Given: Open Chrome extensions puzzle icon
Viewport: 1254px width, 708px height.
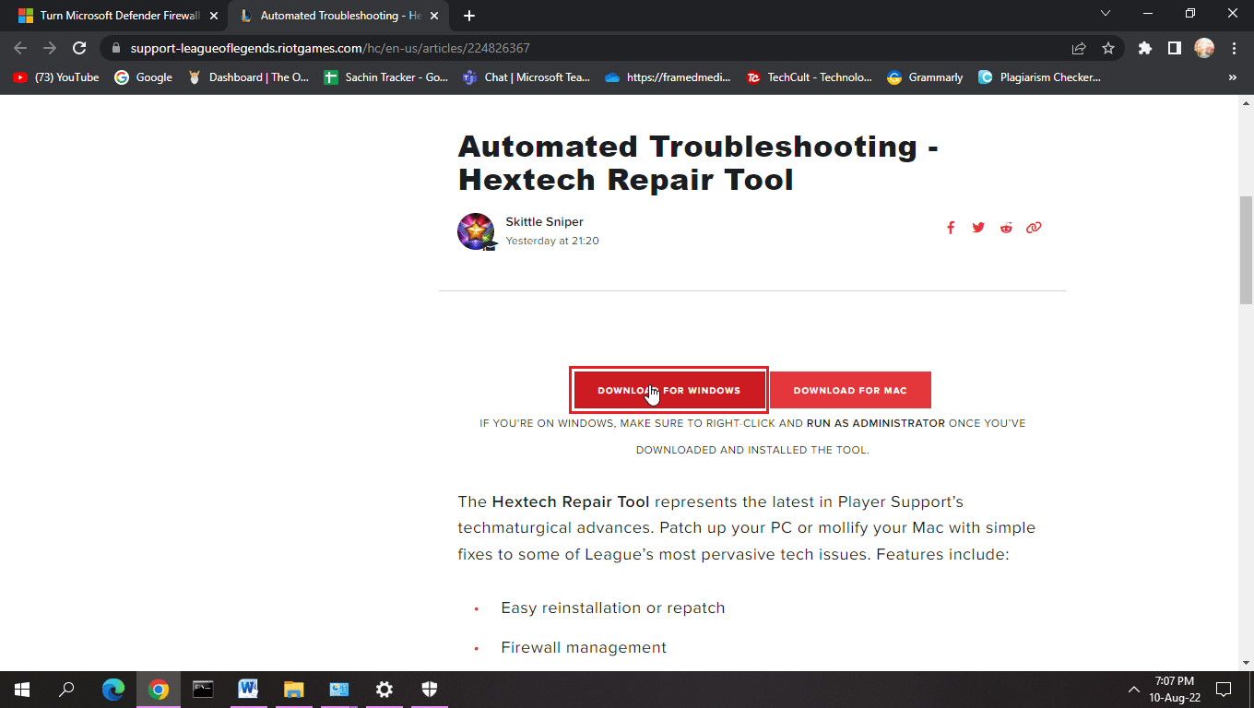Looking at the screenshot, I should (1145, 48).
